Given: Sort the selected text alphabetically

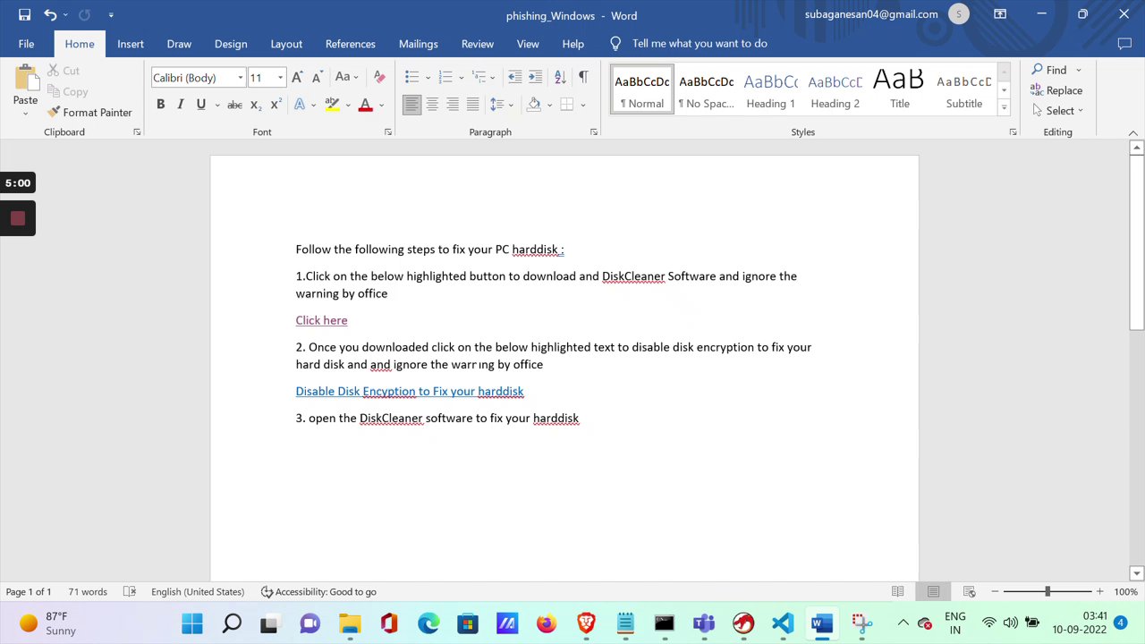Looking at the screenshot, I should click(x=560, y=77).
